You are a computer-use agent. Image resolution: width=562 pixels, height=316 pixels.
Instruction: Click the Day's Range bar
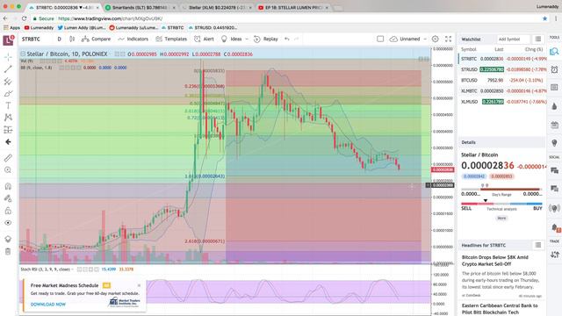(501, 190)
